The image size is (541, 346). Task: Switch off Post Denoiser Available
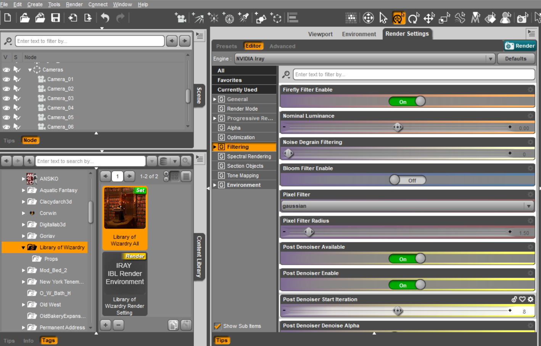coord(407,259)
